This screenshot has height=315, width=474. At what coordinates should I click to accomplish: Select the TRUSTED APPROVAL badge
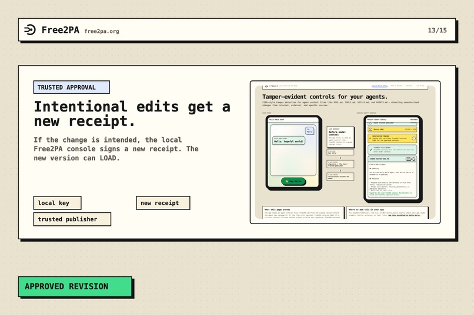pyautogui.click(x=71, y=87)
